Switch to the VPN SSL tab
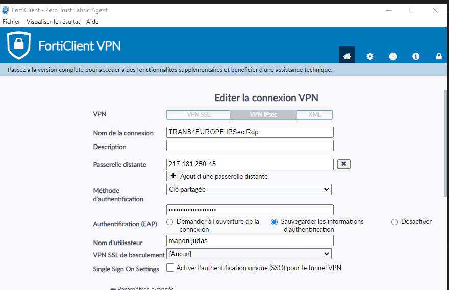 tap(198, 114)
